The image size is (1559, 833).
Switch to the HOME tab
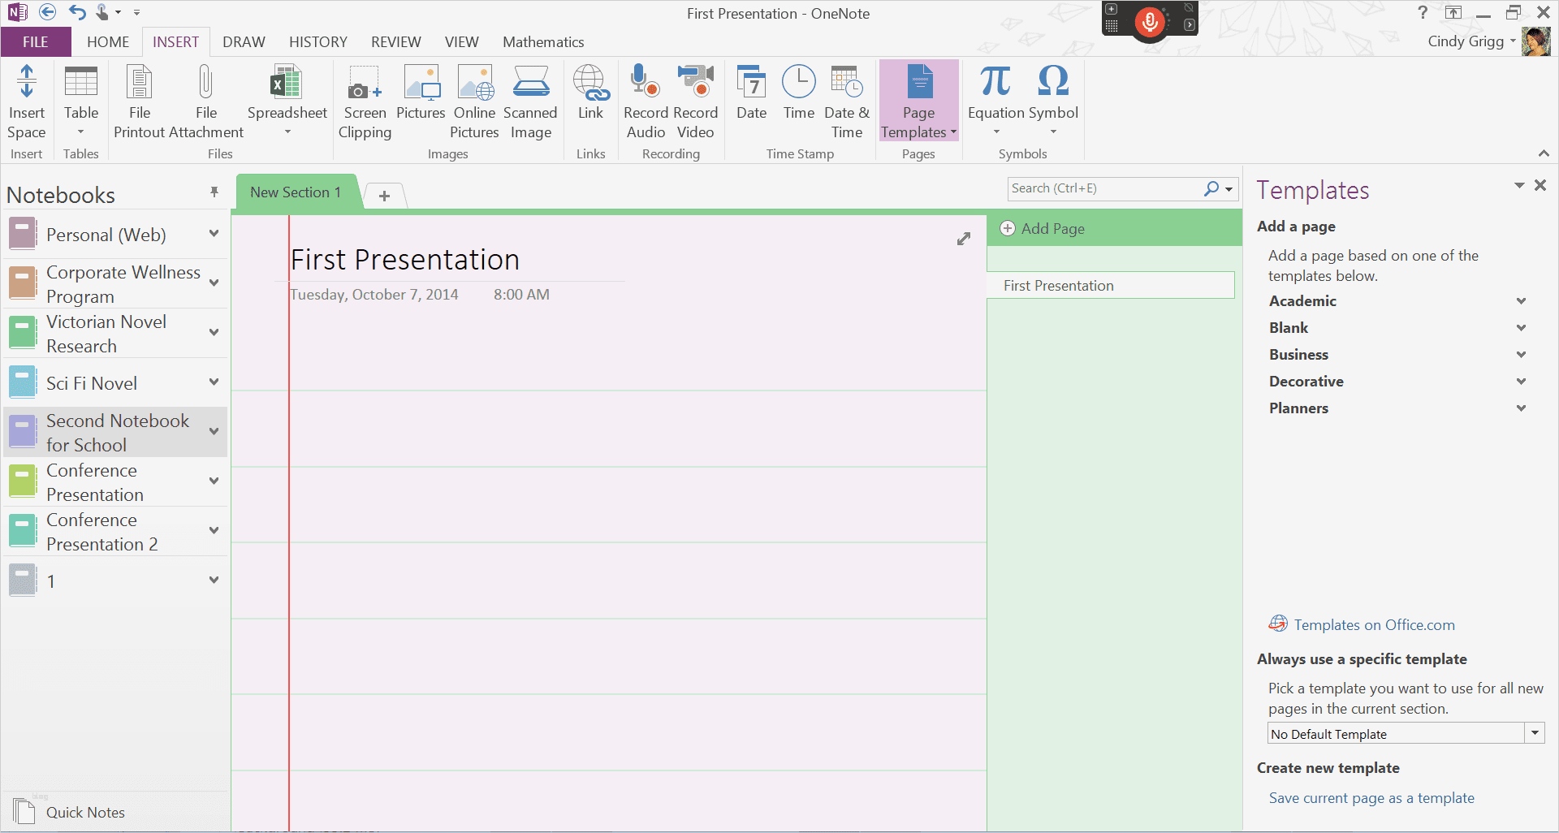point(108,42)
